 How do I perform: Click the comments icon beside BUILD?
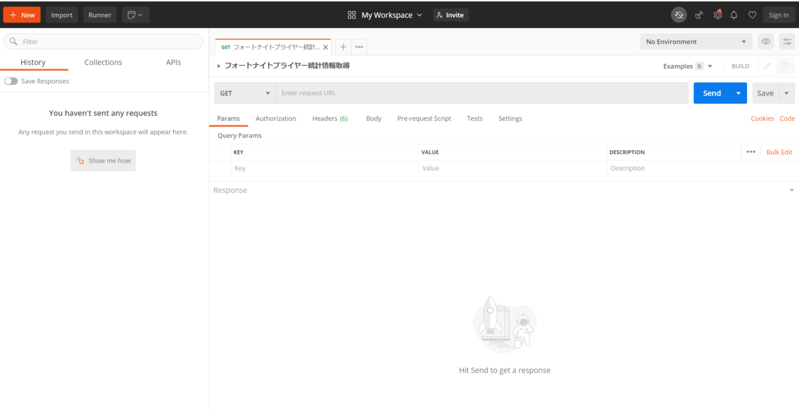785,66
